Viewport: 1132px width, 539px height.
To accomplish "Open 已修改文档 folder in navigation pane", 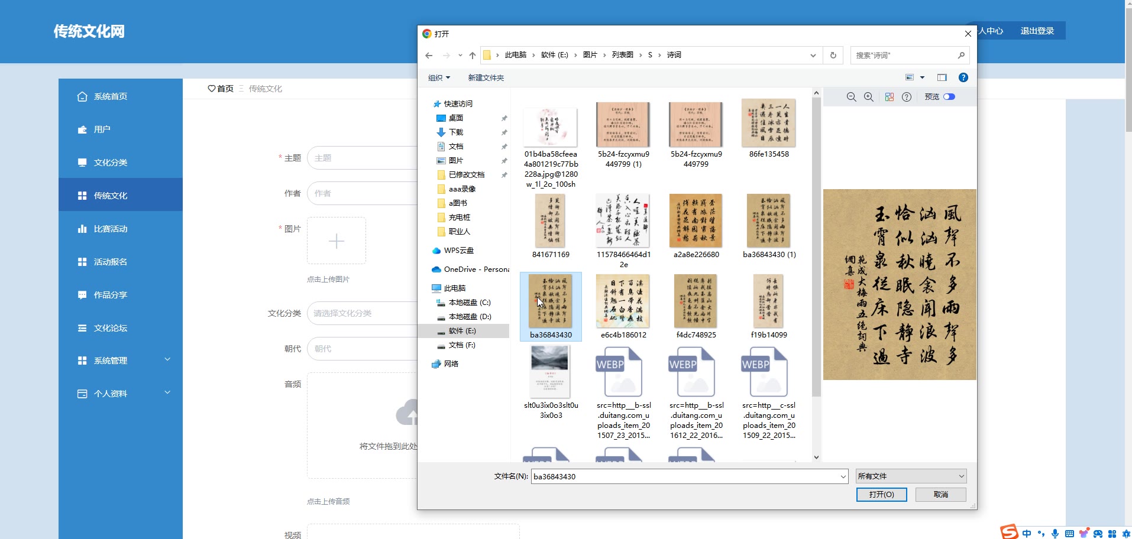I will pyautogui.click(x=466, y=175).
